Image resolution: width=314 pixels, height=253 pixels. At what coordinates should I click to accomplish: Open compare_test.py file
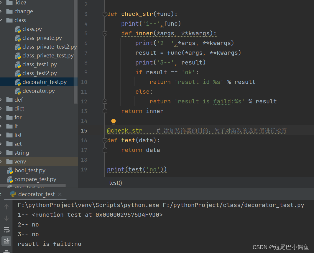pos(35,179)
